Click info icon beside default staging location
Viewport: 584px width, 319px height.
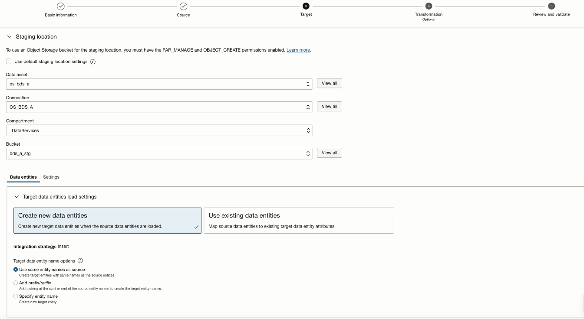click(x=93, y=62)
